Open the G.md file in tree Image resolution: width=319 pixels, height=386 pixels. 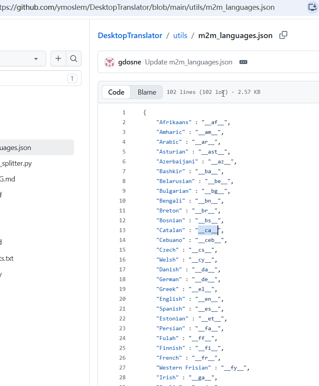pyautogui.click(x=7, y=179)
